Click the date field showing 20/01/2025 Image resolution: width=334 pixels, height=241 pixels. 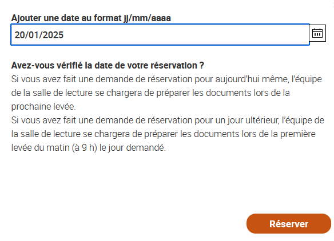pos(160,35)
